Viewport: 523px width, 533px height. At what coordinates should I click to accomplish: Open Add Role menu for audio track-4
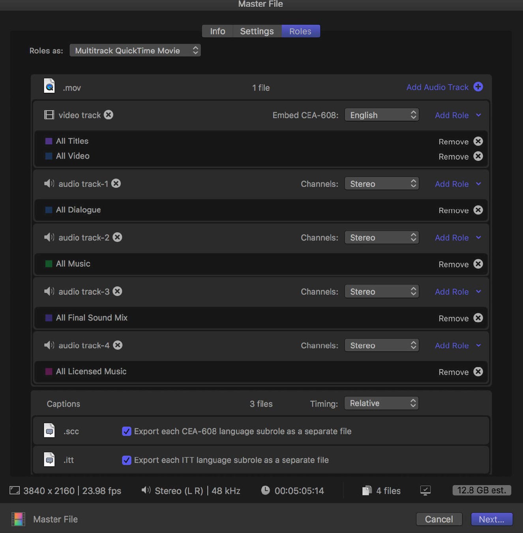[458, 345]
